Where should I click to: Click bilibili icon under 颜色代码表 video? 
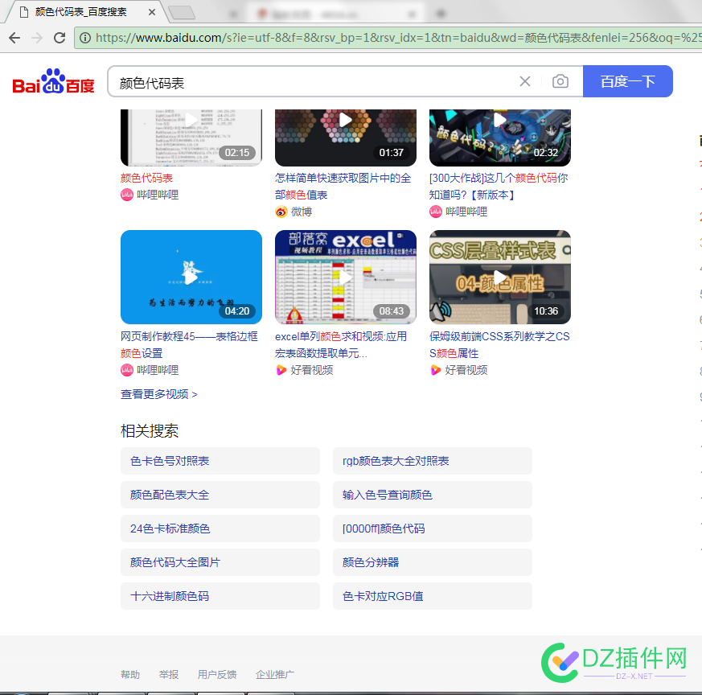coord(127,195)
